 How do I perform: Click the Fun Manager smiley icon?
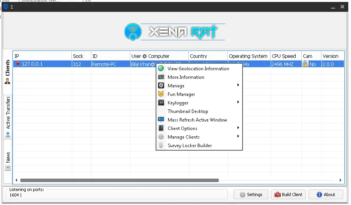[x=161, y=94]
